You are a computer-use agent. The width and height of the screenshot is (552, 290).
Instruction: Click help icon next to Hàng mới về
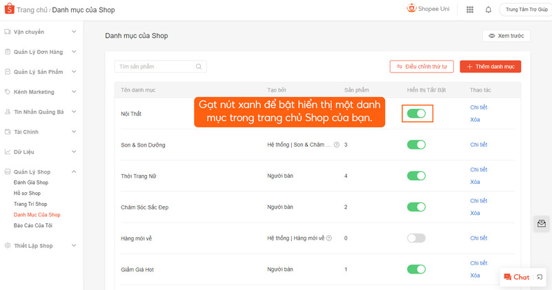coord(329,238)
